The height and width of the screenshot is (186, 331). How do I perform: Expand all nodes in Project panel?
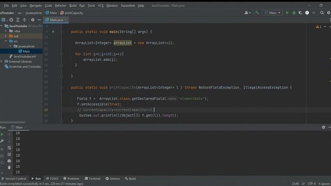[18, 20]
